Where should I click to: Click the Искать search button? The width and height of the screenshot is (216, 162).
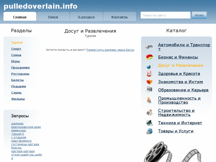point(199,15)
